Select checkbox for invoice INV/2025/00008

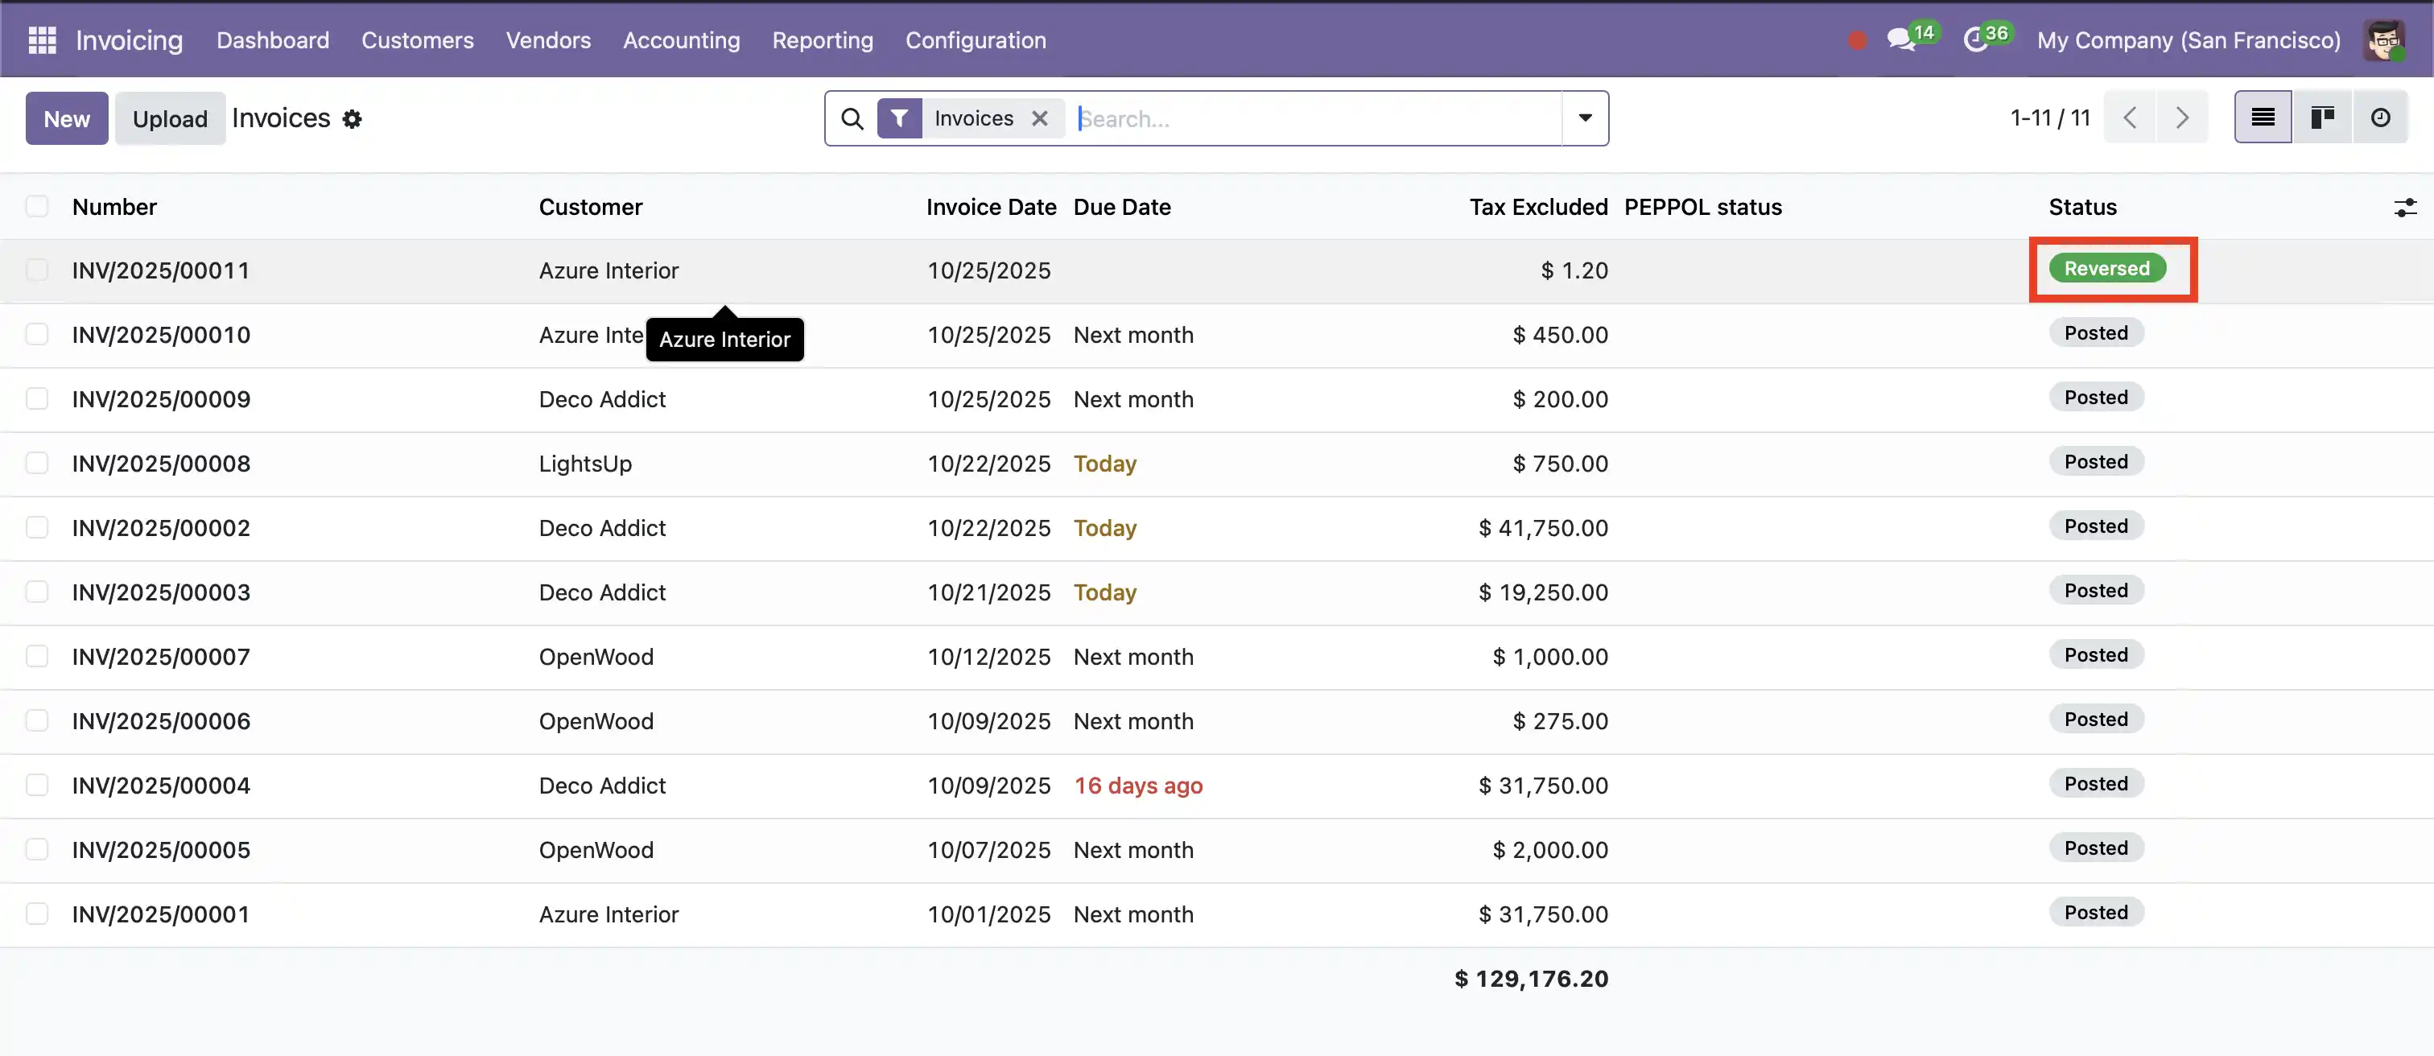point(37,463)
